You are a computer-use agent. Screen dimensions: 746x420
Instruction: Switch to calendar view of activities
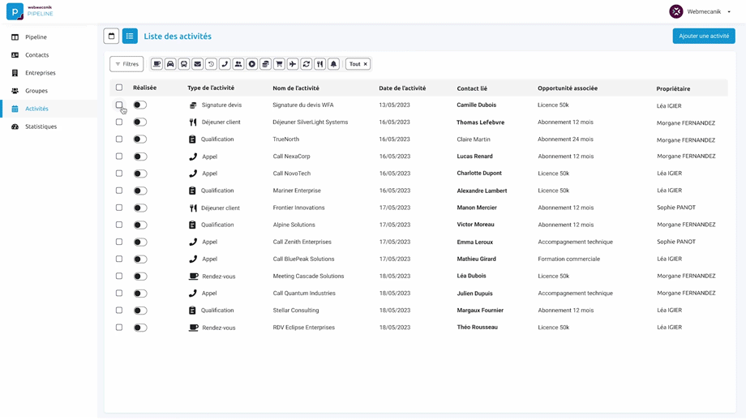(111, 36)
